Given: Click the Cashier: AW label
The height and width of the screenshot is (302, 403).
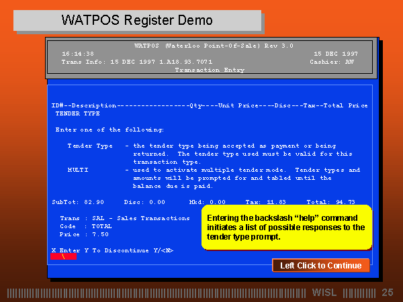Looking at the screenshot, I should (x=332, y=61).
